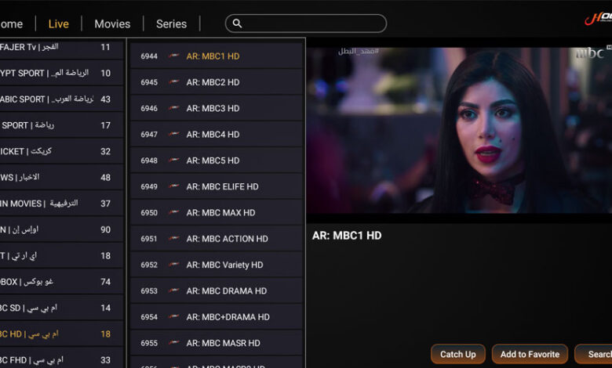
Task: Click the MBC logo beside MBC2 HD
Action: click(x=173, y=82)
